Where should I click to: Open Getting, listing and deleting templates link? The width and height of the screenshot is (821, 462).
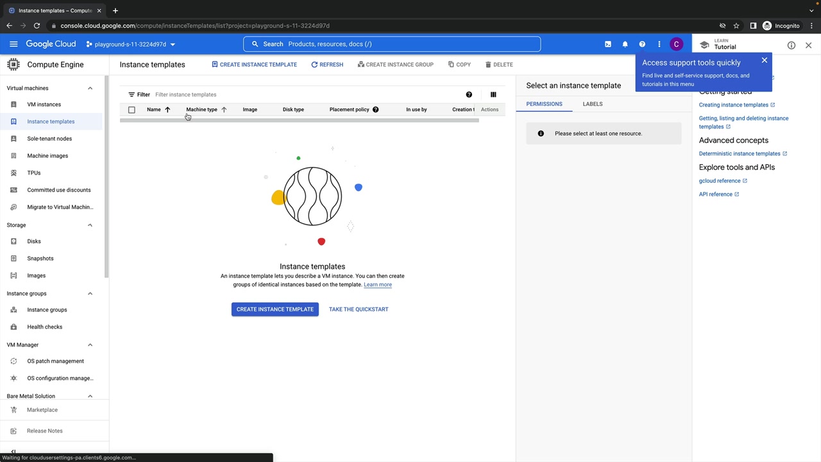coord(743,123)
